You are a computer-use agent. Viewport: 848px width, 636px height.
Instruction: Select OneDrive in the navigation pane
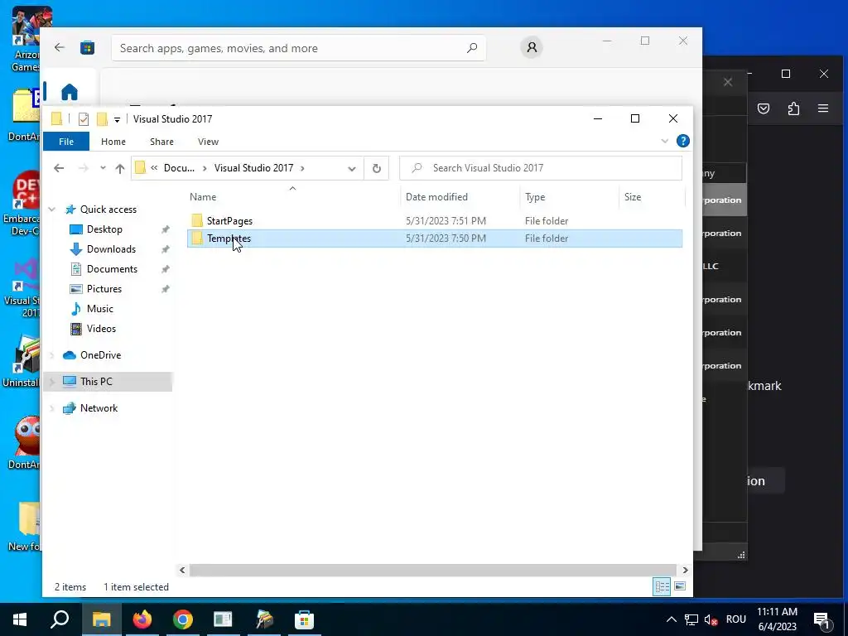click(100, 355)
